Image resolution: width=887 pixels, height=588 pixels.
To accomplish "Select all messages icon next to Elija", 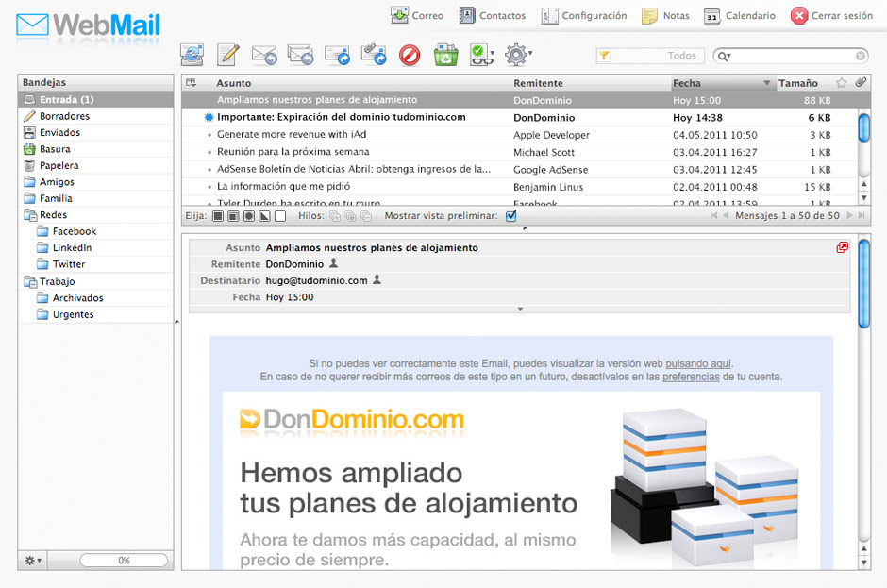I will [218, 216].
